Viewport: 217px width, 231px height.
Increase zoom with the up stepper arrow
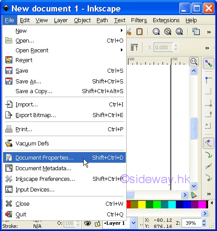204,221
